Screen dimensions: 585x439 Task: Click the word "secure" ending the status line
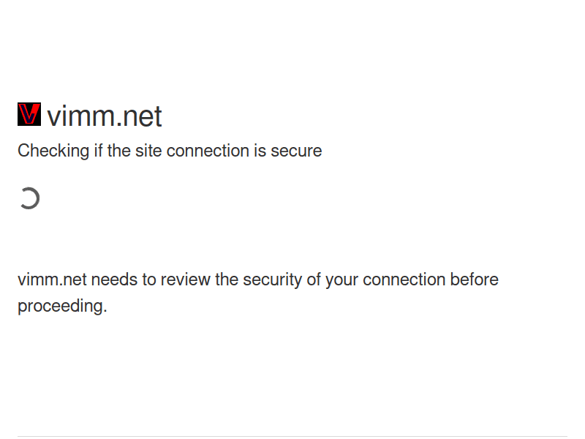tap(296, 151)
